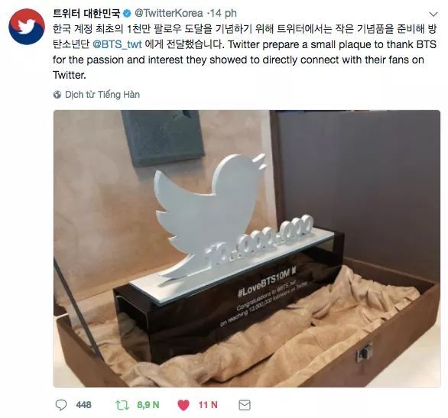Click the reply speech bubble icon
448x418 pixels.
click(x=61, y=404)
